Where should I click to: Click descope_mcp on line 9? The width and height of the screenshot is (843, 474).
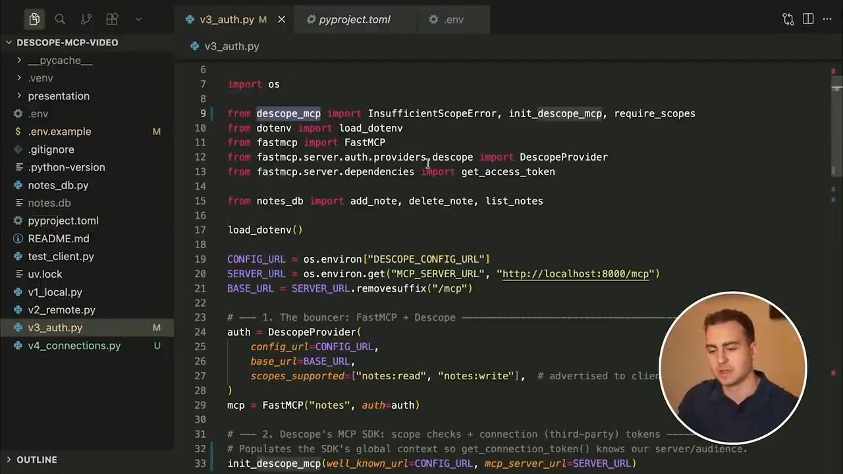(x=288, y=113)
